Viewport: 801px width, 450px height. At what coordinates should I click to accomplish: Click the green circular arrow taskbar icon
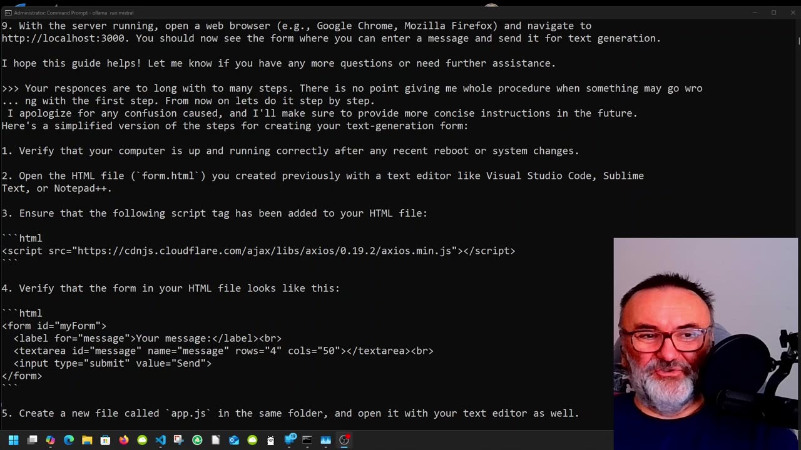click(x=197, y=440)
